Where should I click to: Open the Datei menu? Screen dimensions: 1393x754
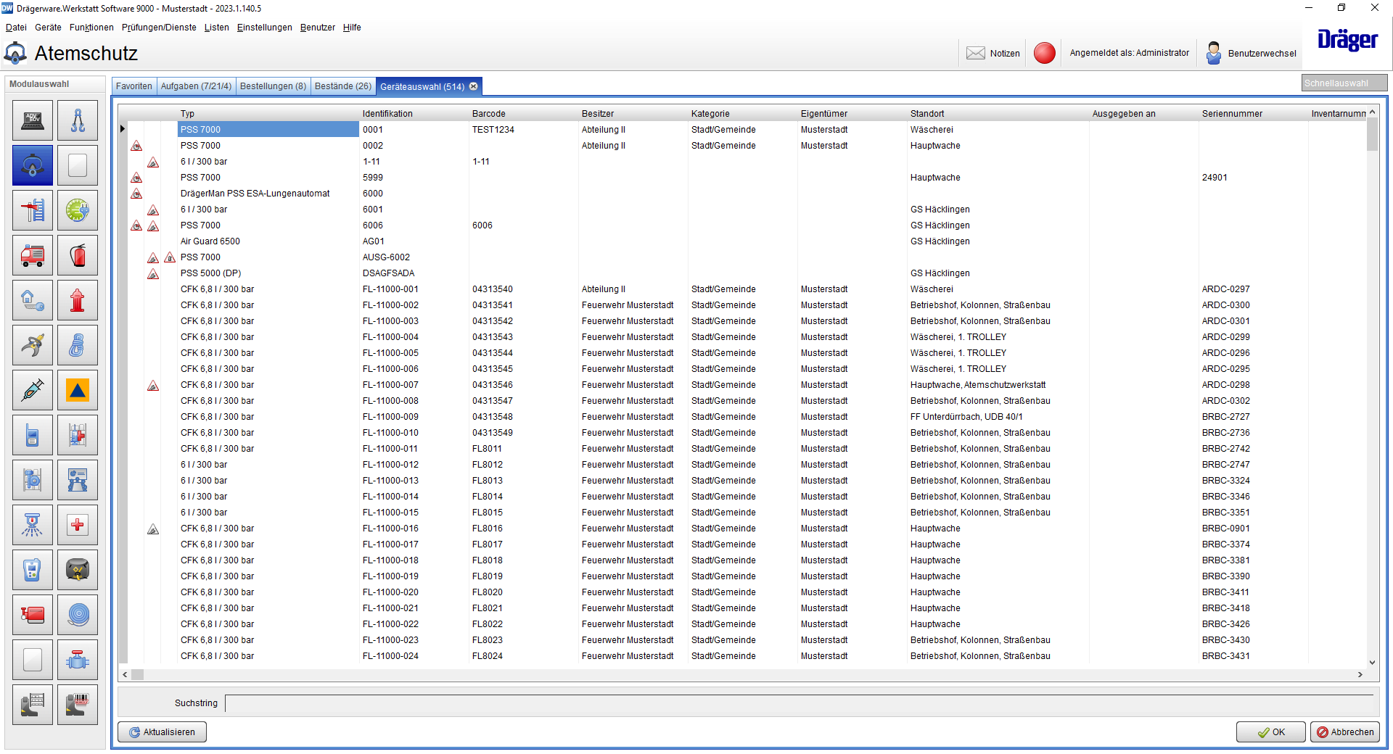(x=16, y=28)
